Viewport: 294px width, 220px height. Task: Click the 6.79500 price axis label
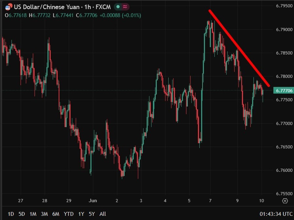click(x=284, y=6)
